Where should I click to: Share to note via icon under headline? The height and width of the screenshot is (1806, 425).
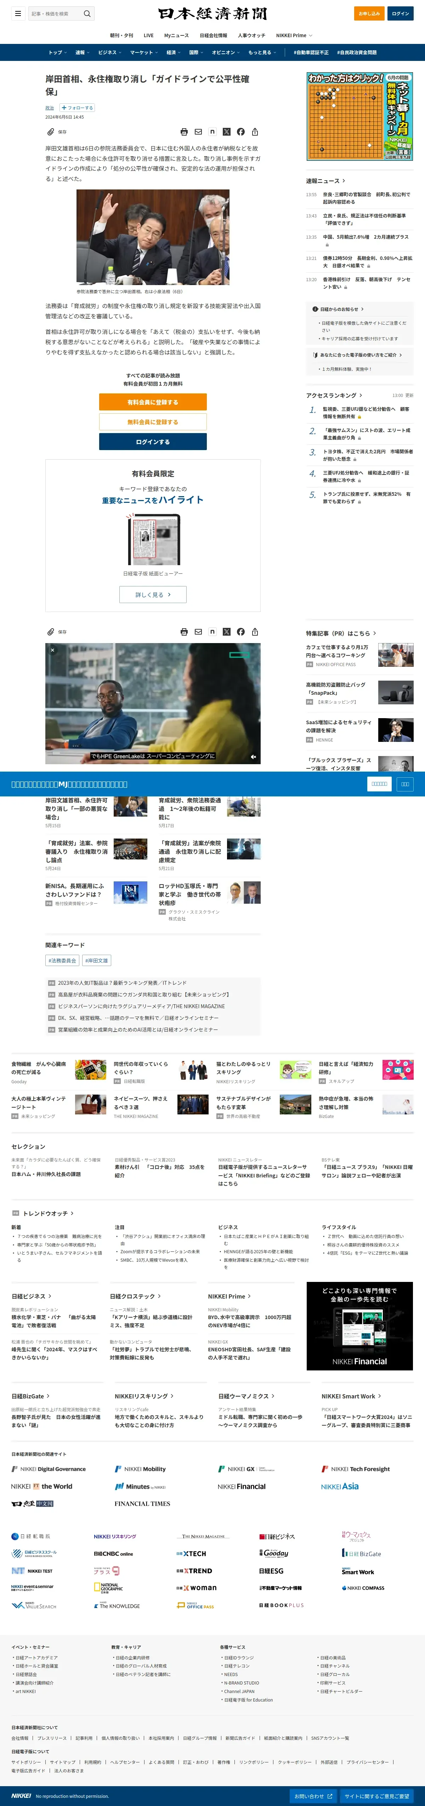pyautogui.click(x=212, y=132)
